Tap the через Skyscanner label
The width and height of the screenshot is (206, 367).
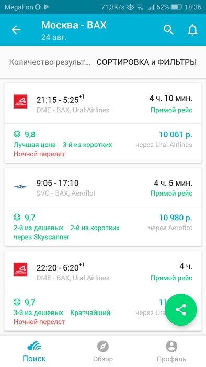[x=41, y=237]
